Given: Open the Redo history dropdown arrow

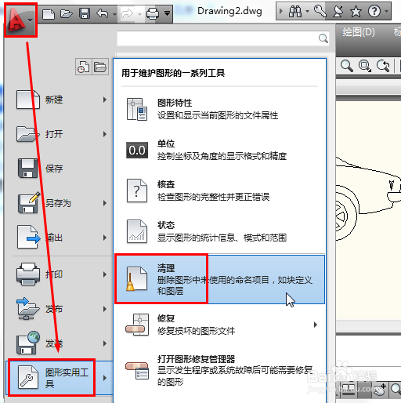Looking at the screenshot, I should pos(140,13).
